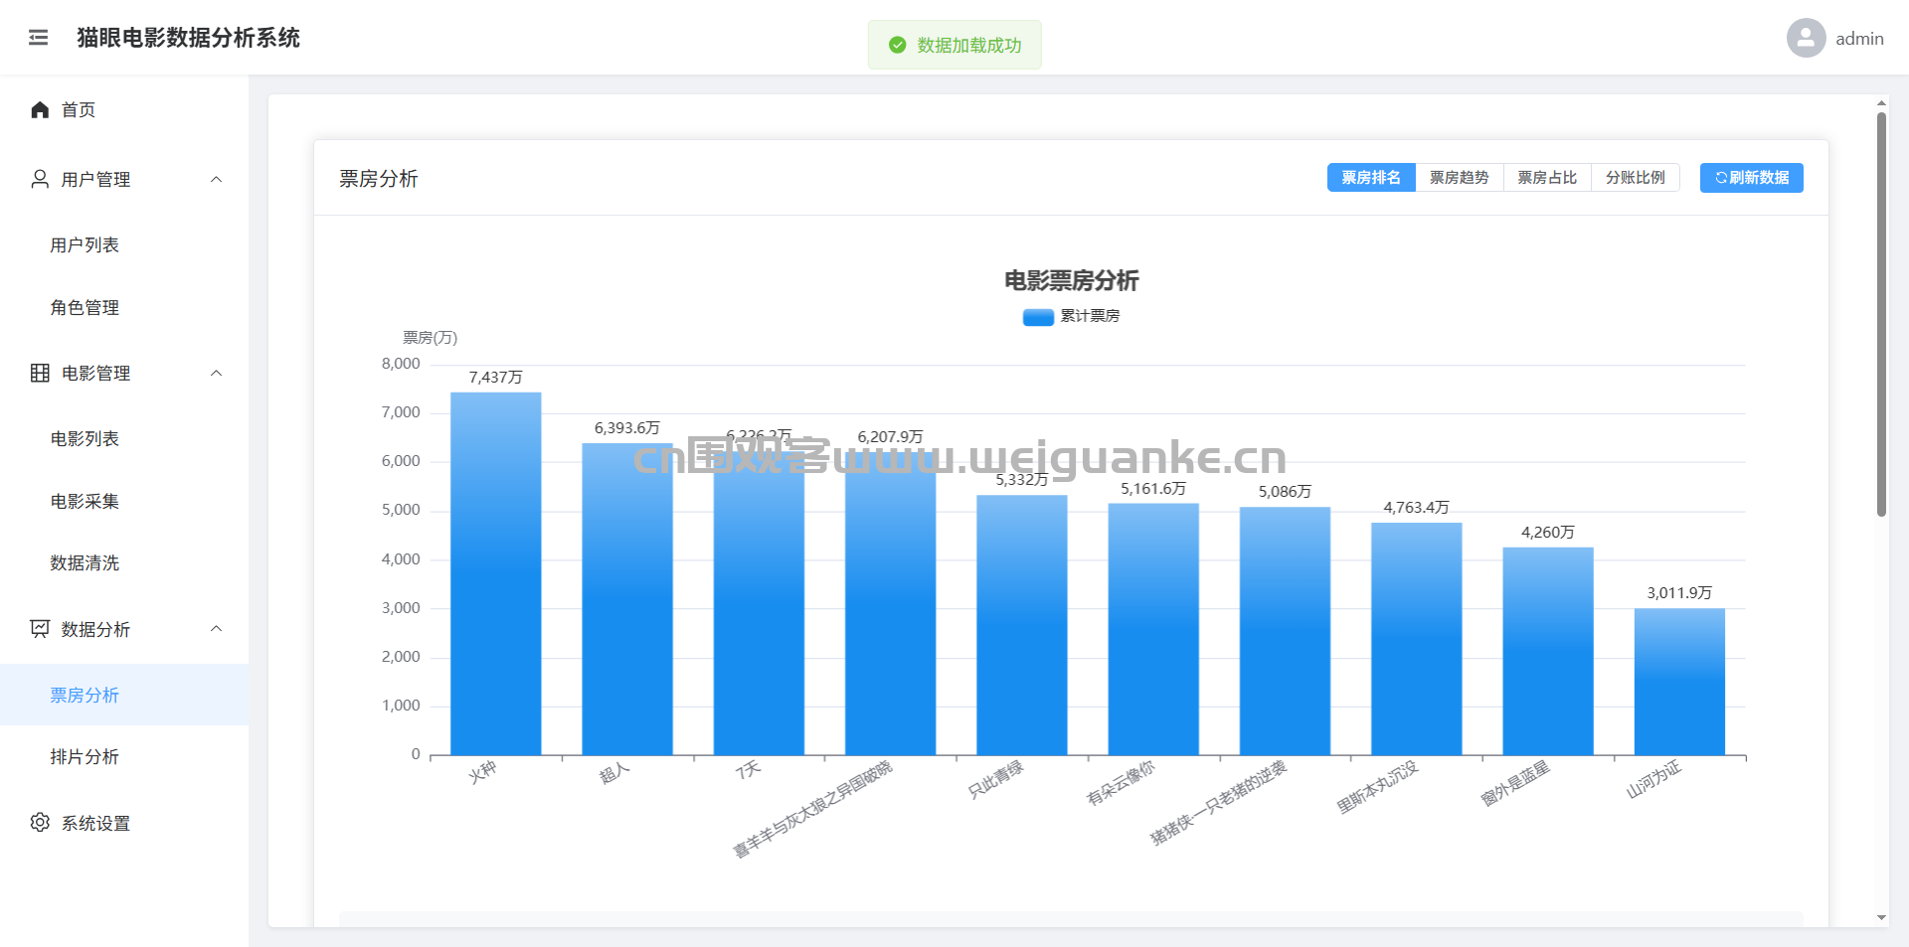Screen dimensions: 1909x947
Task: Select 票房分析 in sidebar
Action: 124,695
